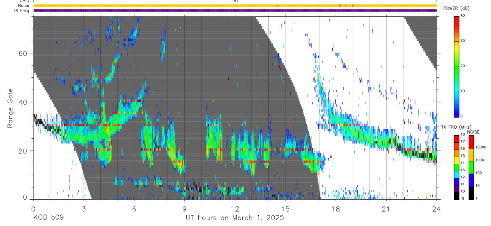This screenshot has width=491, height=226.
Task: Click the "Range Gate" y-axis label
Action: (x=10, y=108)
